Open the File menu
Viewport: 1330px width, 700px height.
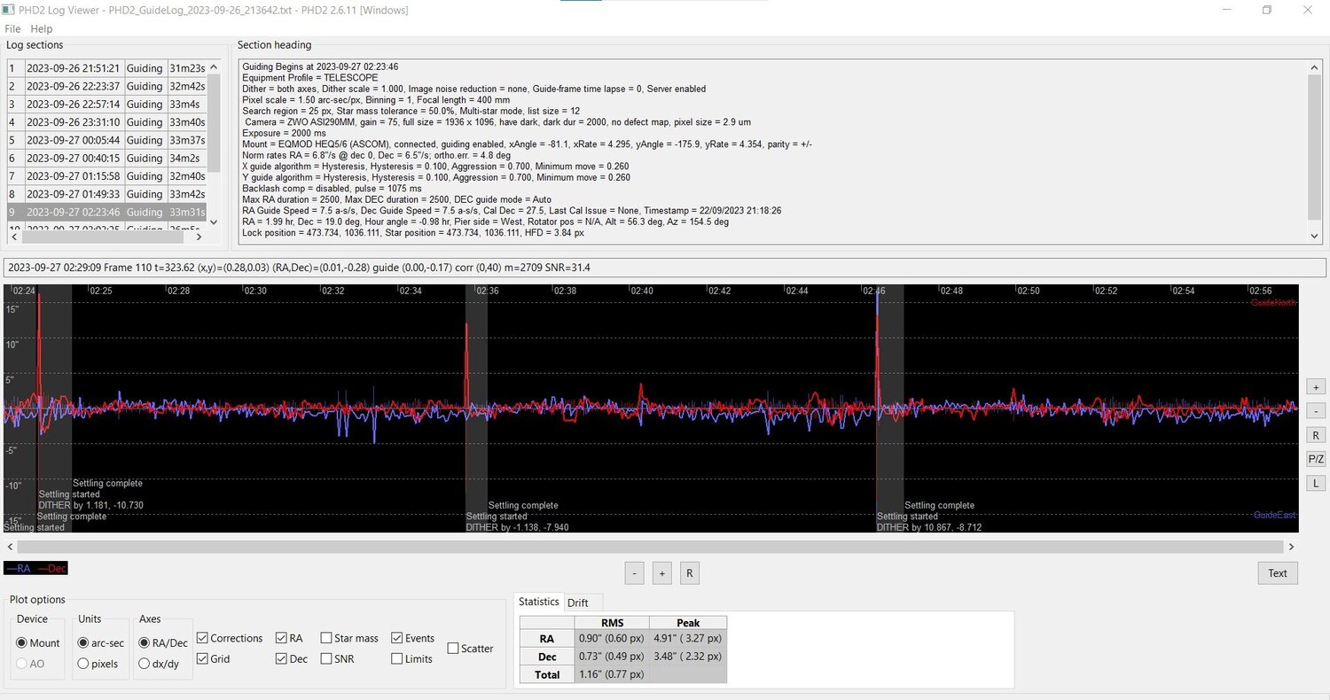tap(12, 29)
